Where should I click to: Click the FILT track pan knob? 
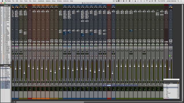click(x=78, y=51)
